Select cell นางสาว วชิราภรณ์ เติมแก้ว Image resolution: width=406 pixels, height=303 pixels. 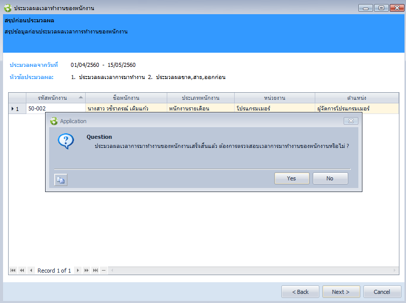coord(126,108)
